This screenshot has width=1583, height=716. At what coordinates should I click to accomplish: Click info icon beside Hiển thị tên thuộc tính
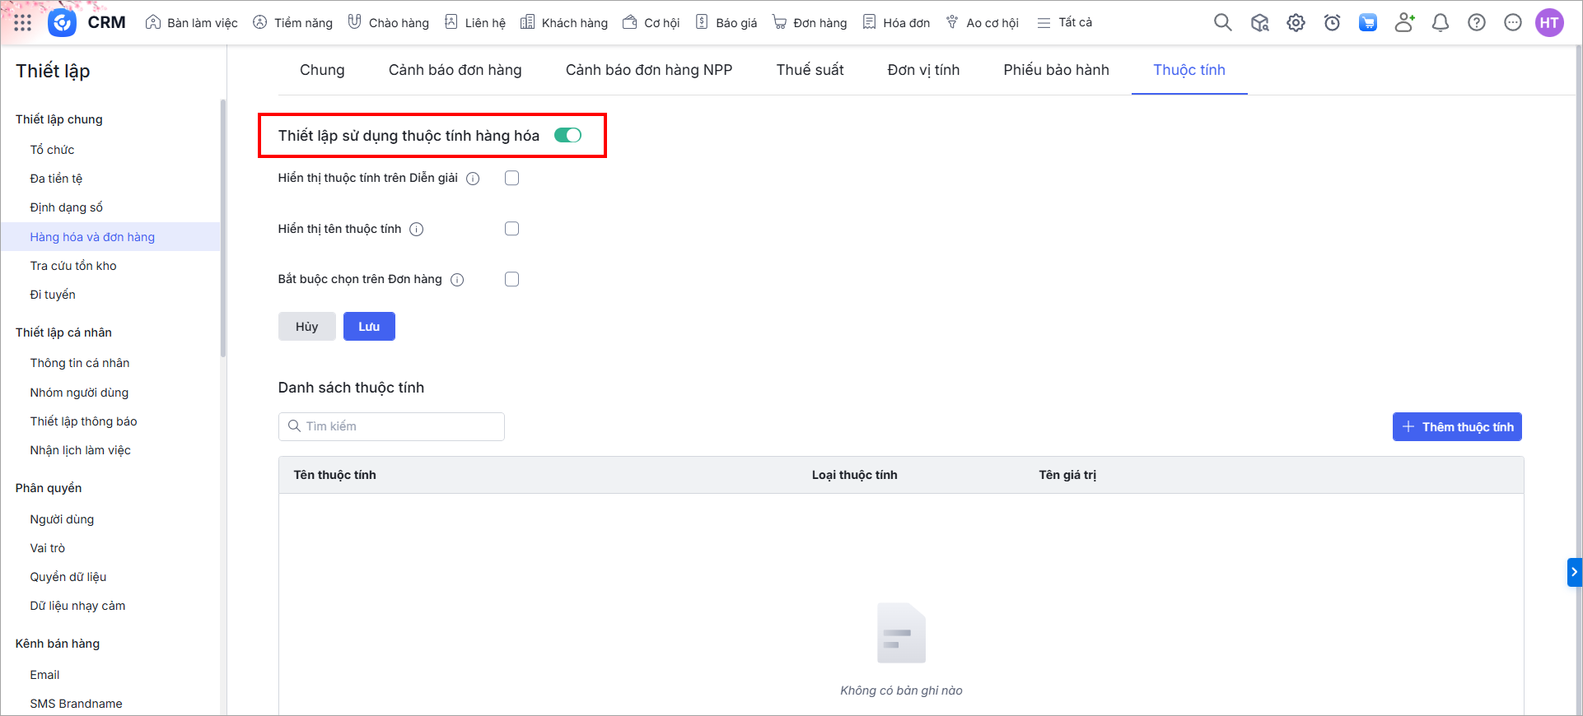(417, 230)
